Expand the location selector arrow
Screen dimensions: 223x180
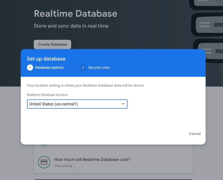click(123, 104)
